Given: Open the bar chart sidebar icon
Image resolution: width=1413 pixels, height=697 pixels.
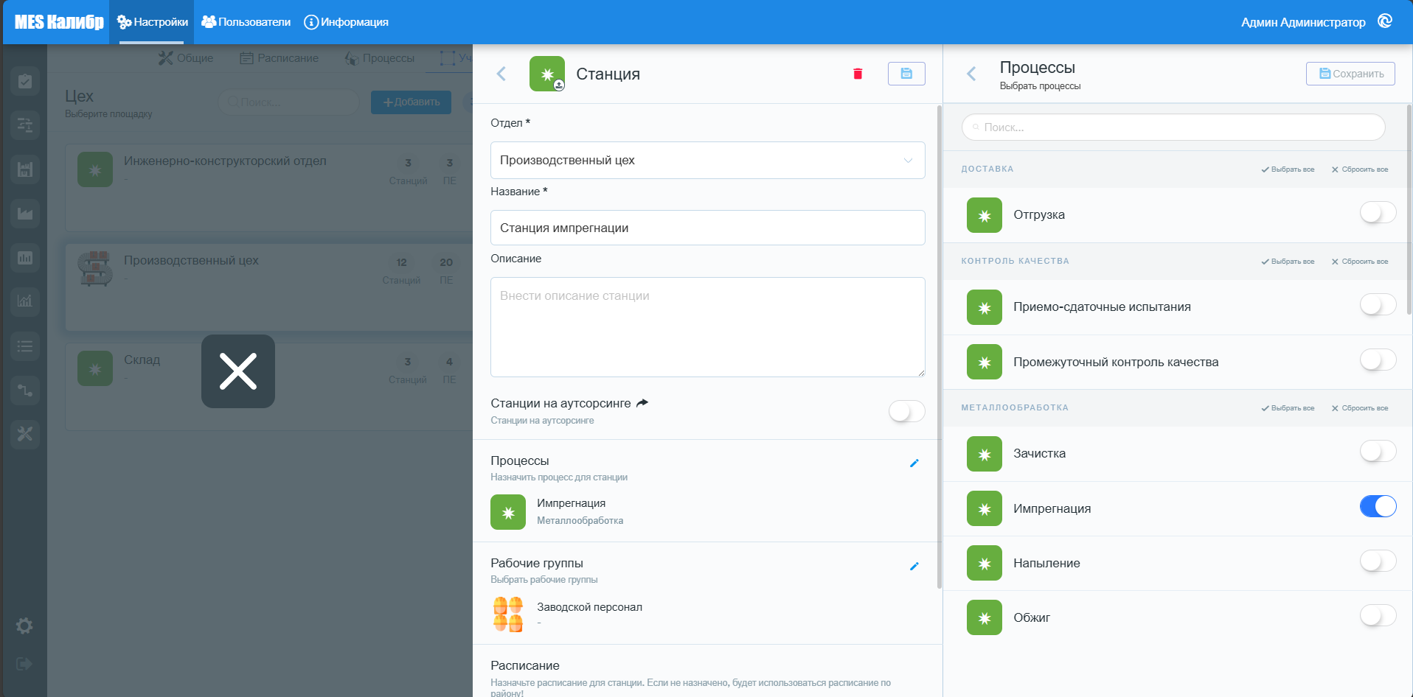Looking at the screenshot, I should pos(25,258).
